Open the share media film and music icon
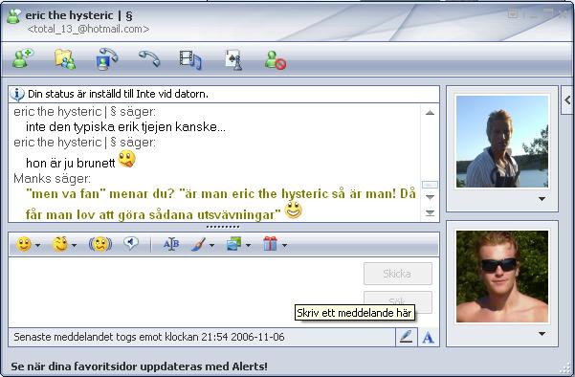This screenshot has width=575, height=377. (190, 59)
